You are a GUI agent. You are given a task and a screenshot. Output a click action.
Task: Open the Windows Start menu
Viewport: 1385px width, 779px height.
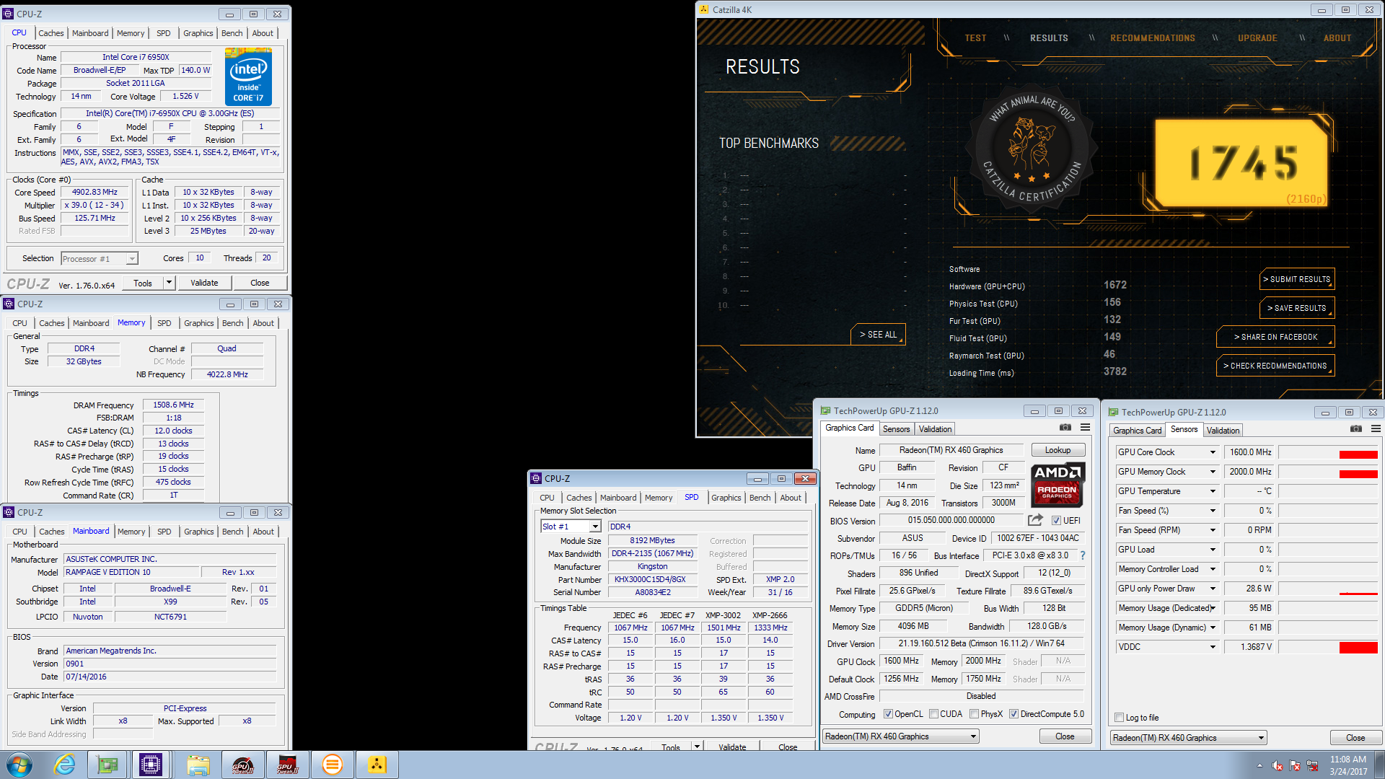click(19, 765)
